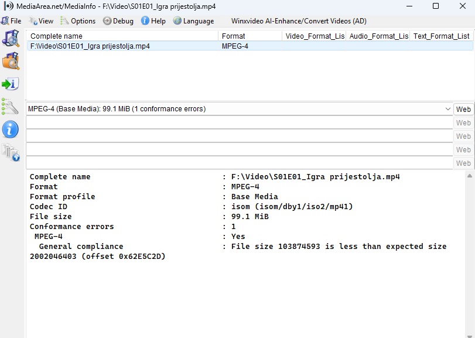Screen dimensions: 475x338
Task: Open the Debug menu
Action: [x=118, y=21]
